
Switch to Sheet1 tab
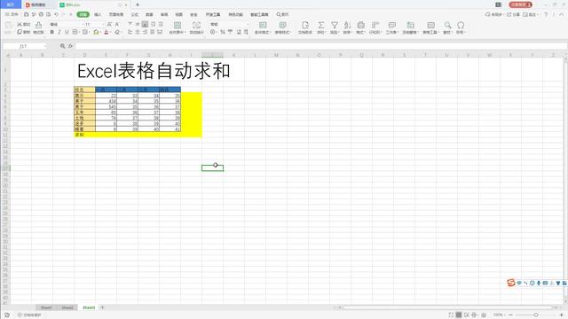point(46,307)
